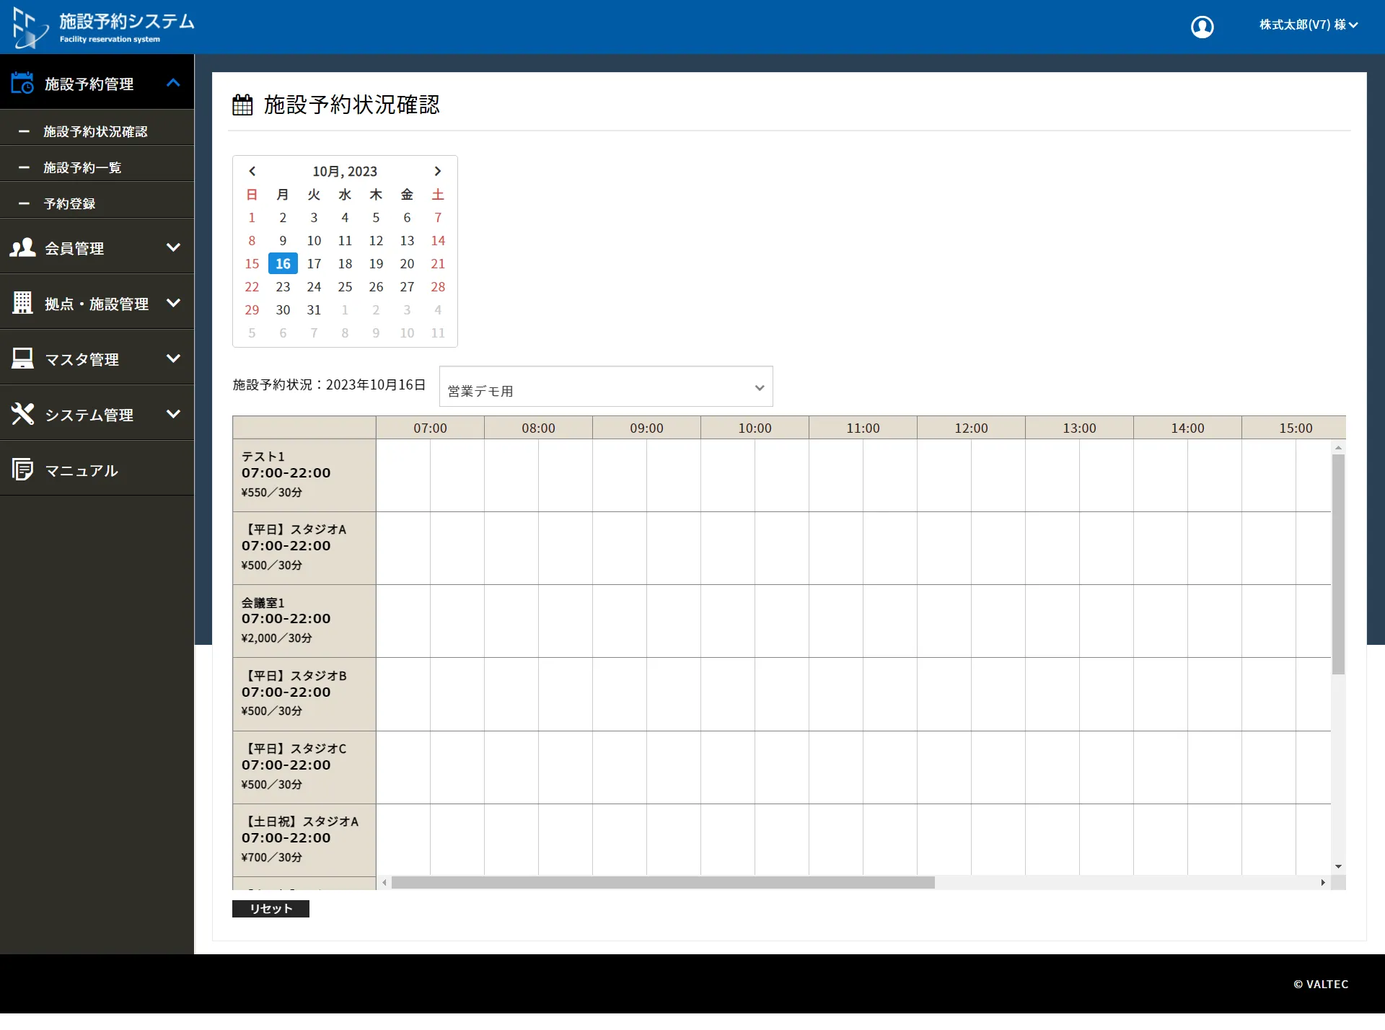Select October 31 in the calendar
1385x1030 pixels.
pyautogui.click(x=314, y=310)
